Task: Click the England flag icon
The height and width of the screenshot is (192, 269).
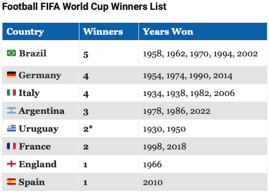Action: (x=11, y=164)
